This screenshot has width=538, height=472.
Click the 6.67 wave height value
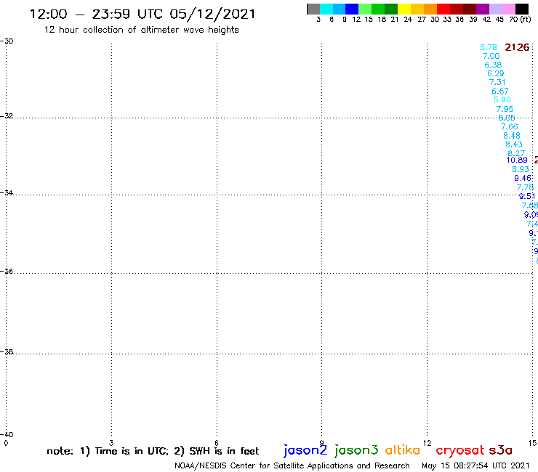coord(500,91)
